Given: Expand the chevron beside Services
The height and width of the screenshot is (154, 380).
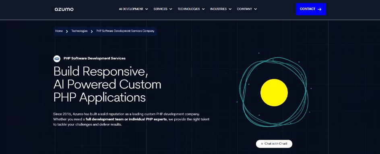Looking at the screenshot, I should tap(171, 9).
